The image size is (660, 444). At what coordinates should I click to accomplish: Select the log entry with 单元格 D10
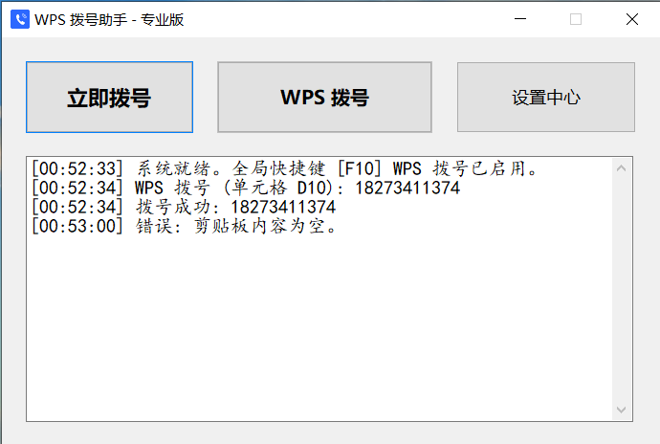(246, 188)
